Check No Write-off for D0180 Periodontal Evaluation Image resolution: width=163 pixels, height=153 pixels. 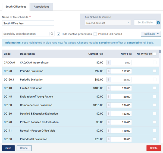tap(155, 139)
